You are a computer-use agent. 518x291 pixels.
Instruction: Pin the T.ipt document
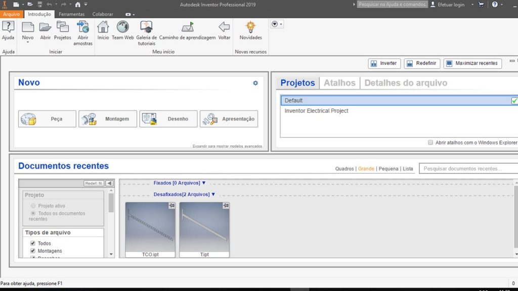(x=226, y=206)
